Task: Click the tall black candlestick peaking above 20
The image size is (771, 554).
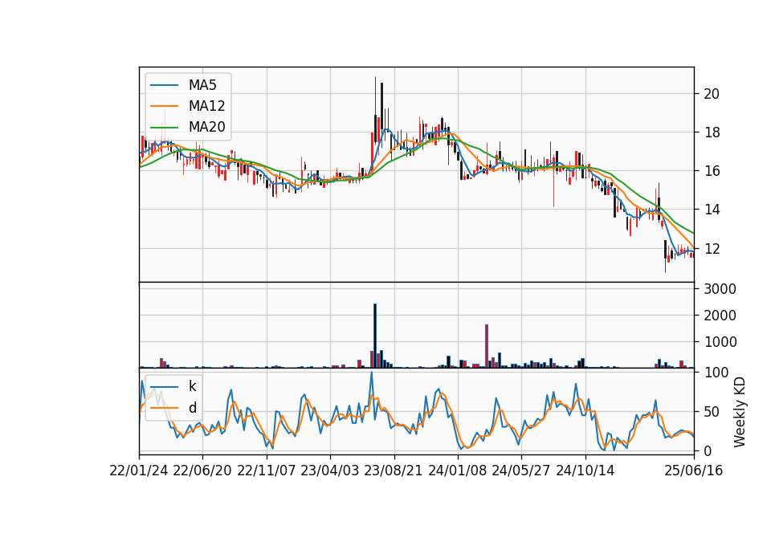Action: [381, 107]
